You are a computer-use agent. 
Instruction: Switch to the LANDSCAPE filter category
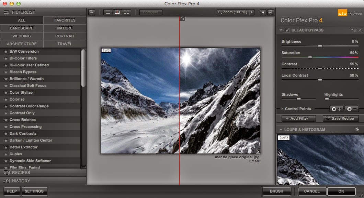21,28
